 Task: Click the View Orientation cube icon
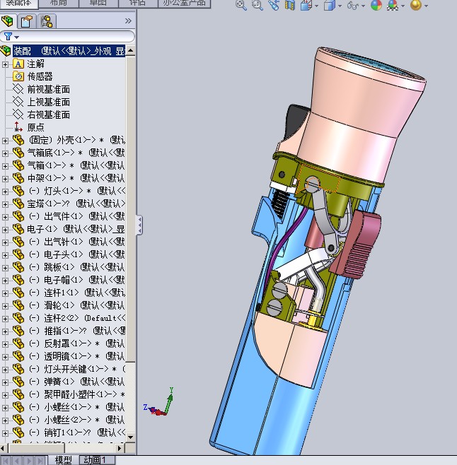coord(306,5)
